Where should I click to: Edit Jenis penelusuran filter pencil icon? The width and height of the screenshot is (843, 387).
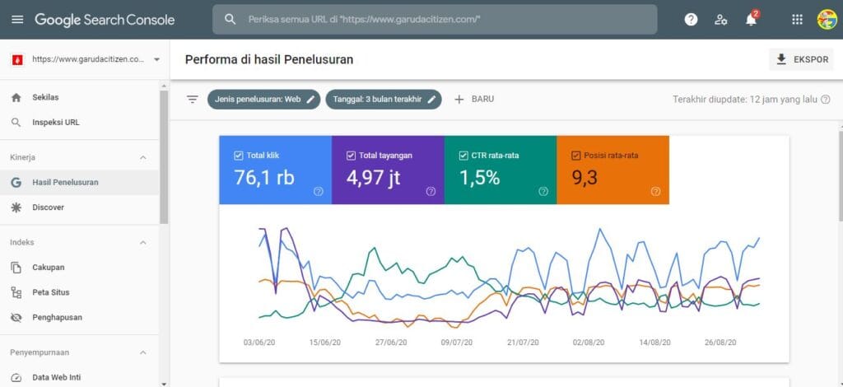point(310,100)
